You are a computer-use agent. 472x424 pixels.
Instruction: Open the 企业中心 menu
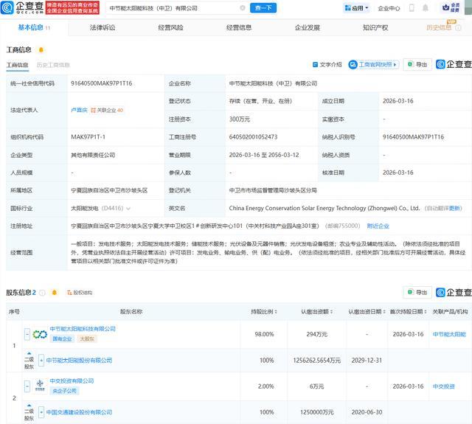(x=389, y=8)
